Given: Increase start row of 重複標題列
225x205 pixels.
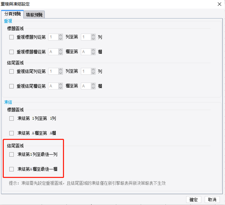Looking at the screenshot, I should pos(61,35).
